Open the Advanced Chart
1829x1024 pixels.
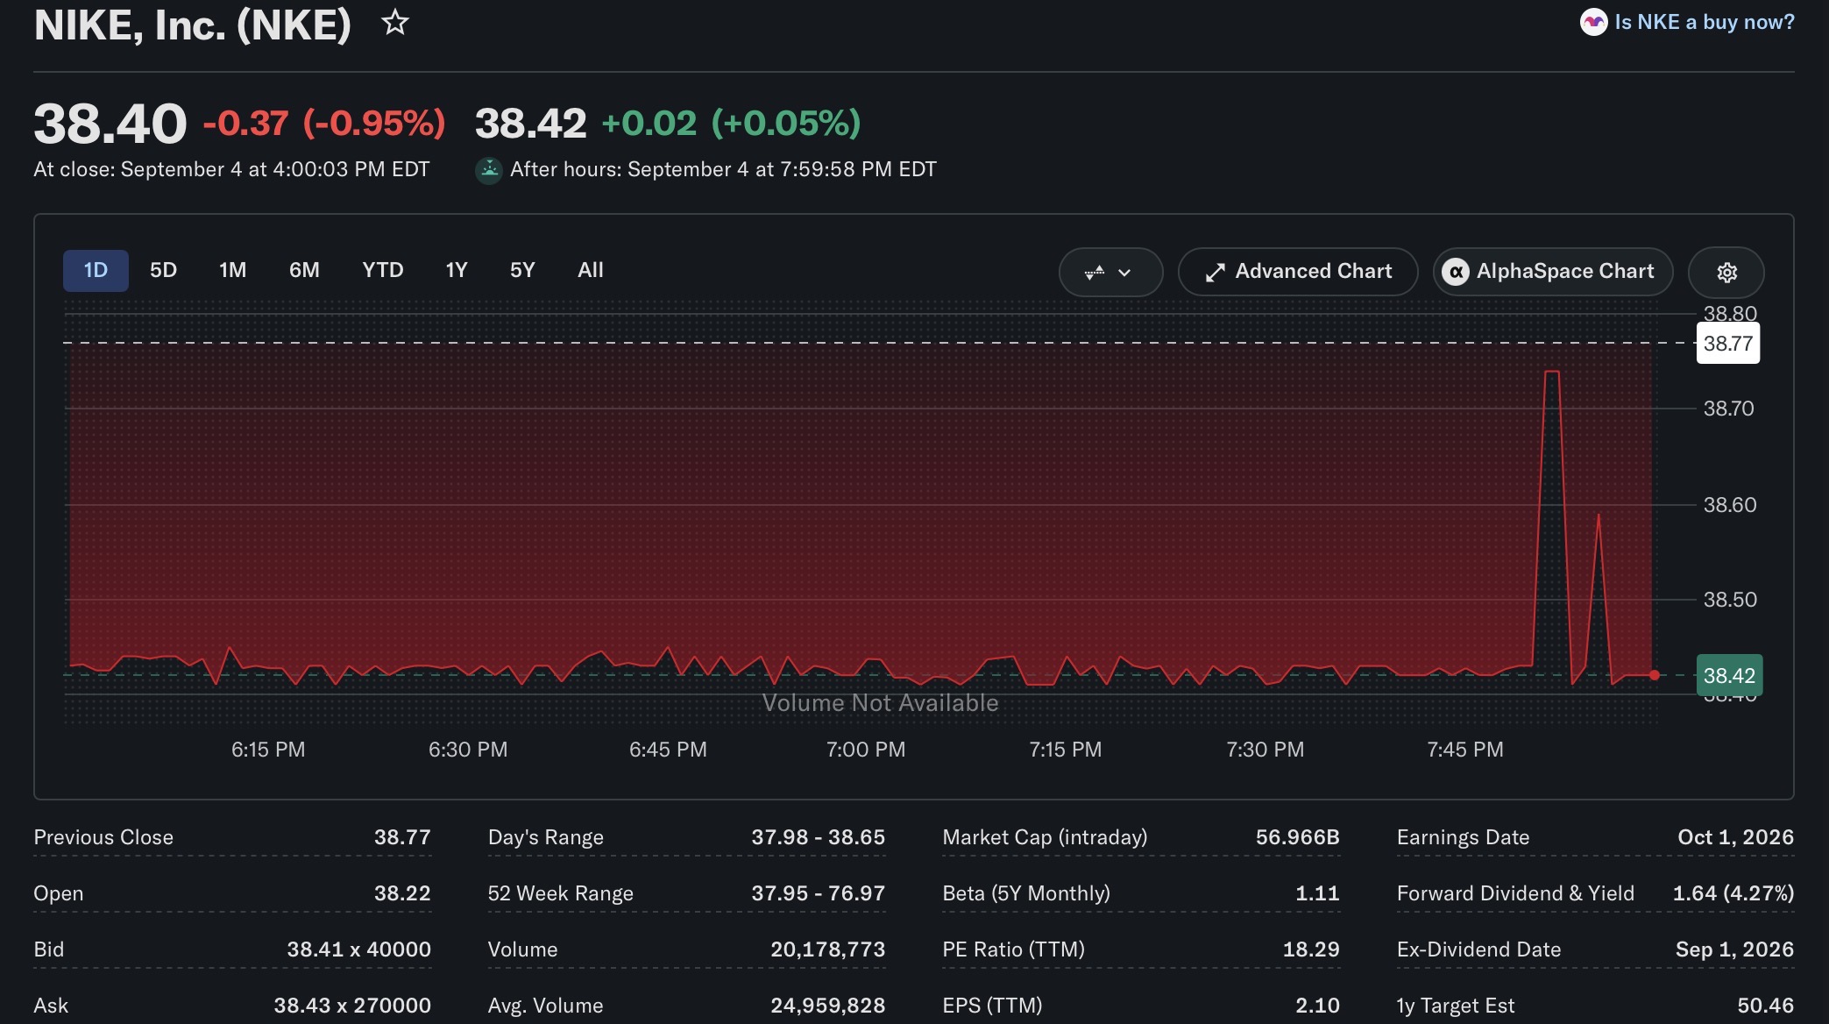[1298, 272]
